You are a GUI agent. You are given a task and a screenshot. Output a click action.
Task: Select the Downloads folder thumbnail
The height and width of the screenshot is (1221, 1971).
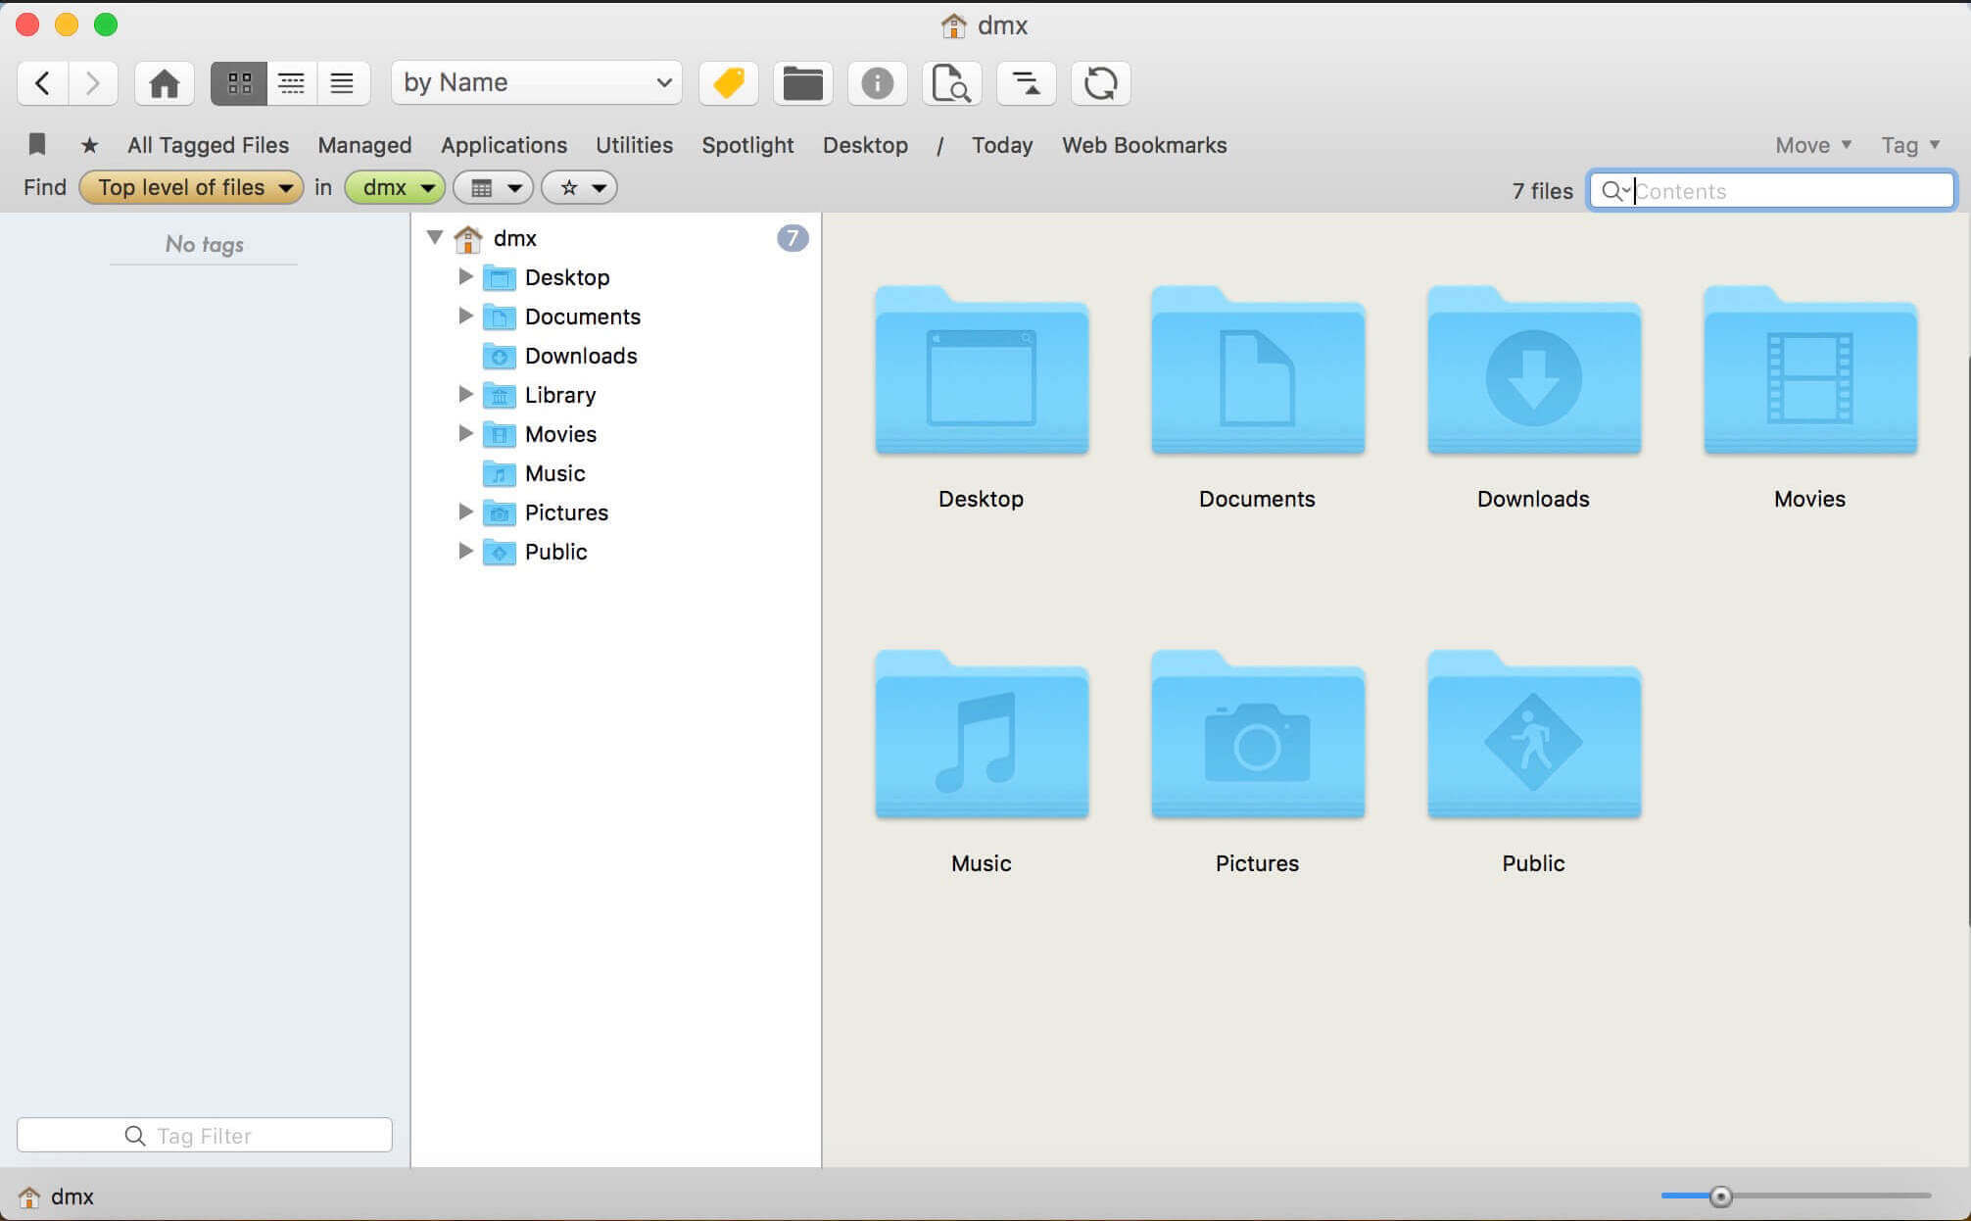click(1534, 370)
